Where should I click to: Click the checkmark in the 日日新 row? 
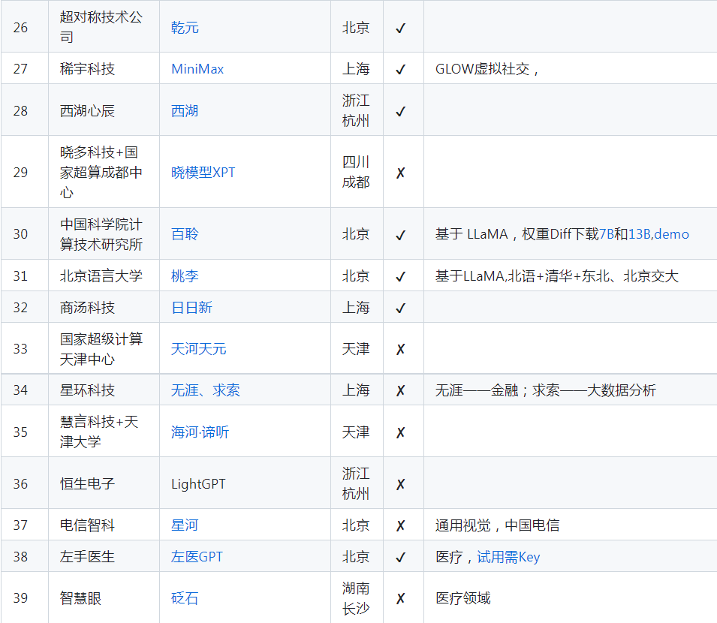click(401, 308)
